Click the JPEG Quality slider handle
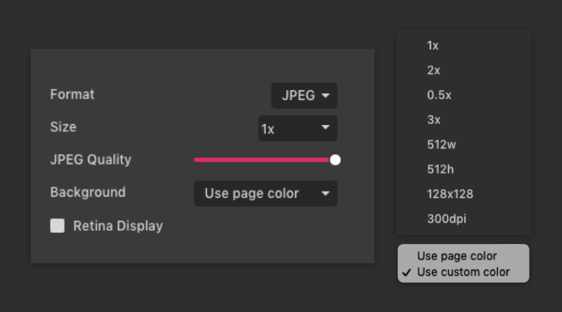Screen dimensions: 562x312 (335, 160)
